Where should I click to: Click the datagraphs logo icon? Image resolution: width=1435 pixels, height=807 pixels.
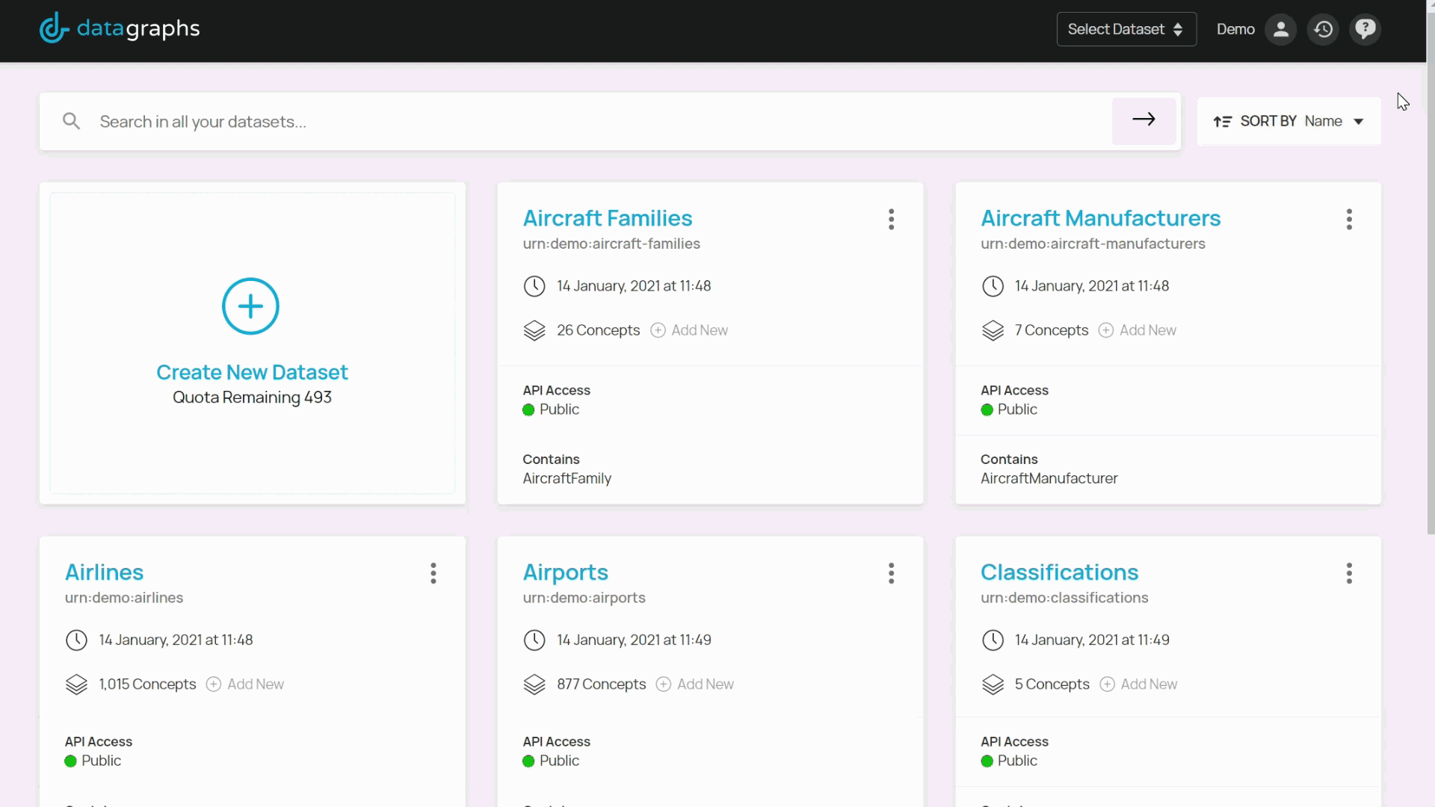pyautogui.click(x=54, y=29)
